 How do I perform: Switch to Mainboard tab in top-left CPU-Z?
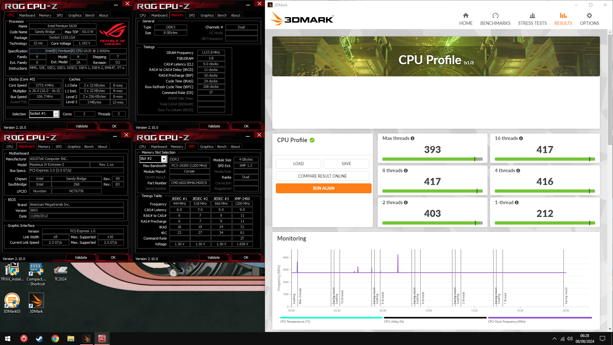coord(27,15)
